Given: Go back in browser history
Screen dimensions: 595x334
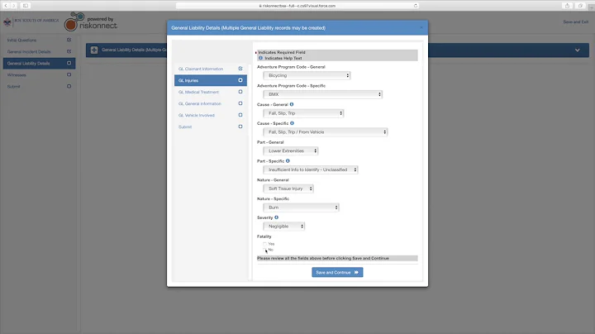Looking at the screenshot, I should (6, 6).
